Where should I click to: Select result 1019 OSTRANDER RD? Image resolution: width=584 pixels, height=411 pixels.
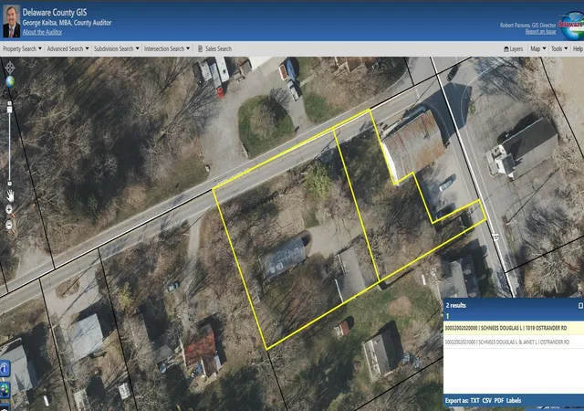click(x=514, y=328)
